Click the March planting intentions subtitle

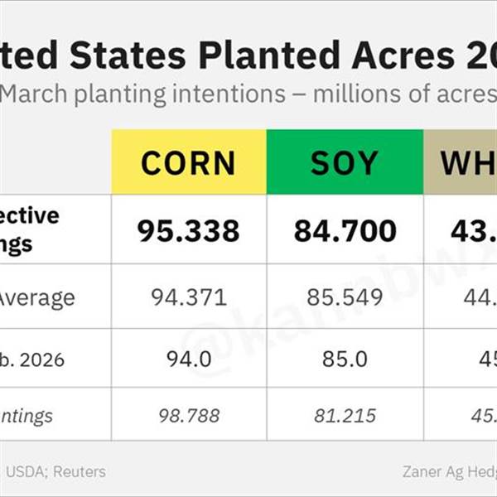[248, 94]
